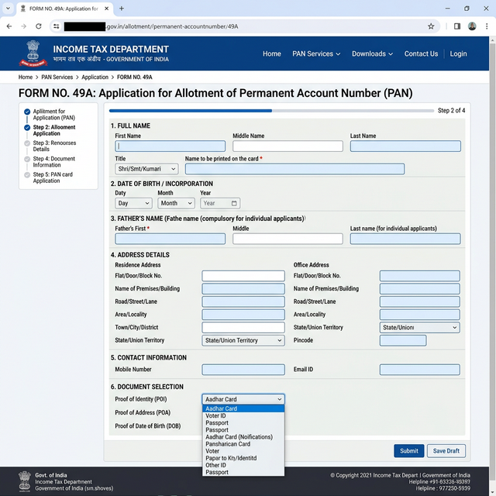This screenshot has height=496, width=496.
Task: Select Pansharican Card option
Action: (x=243, y=444)
